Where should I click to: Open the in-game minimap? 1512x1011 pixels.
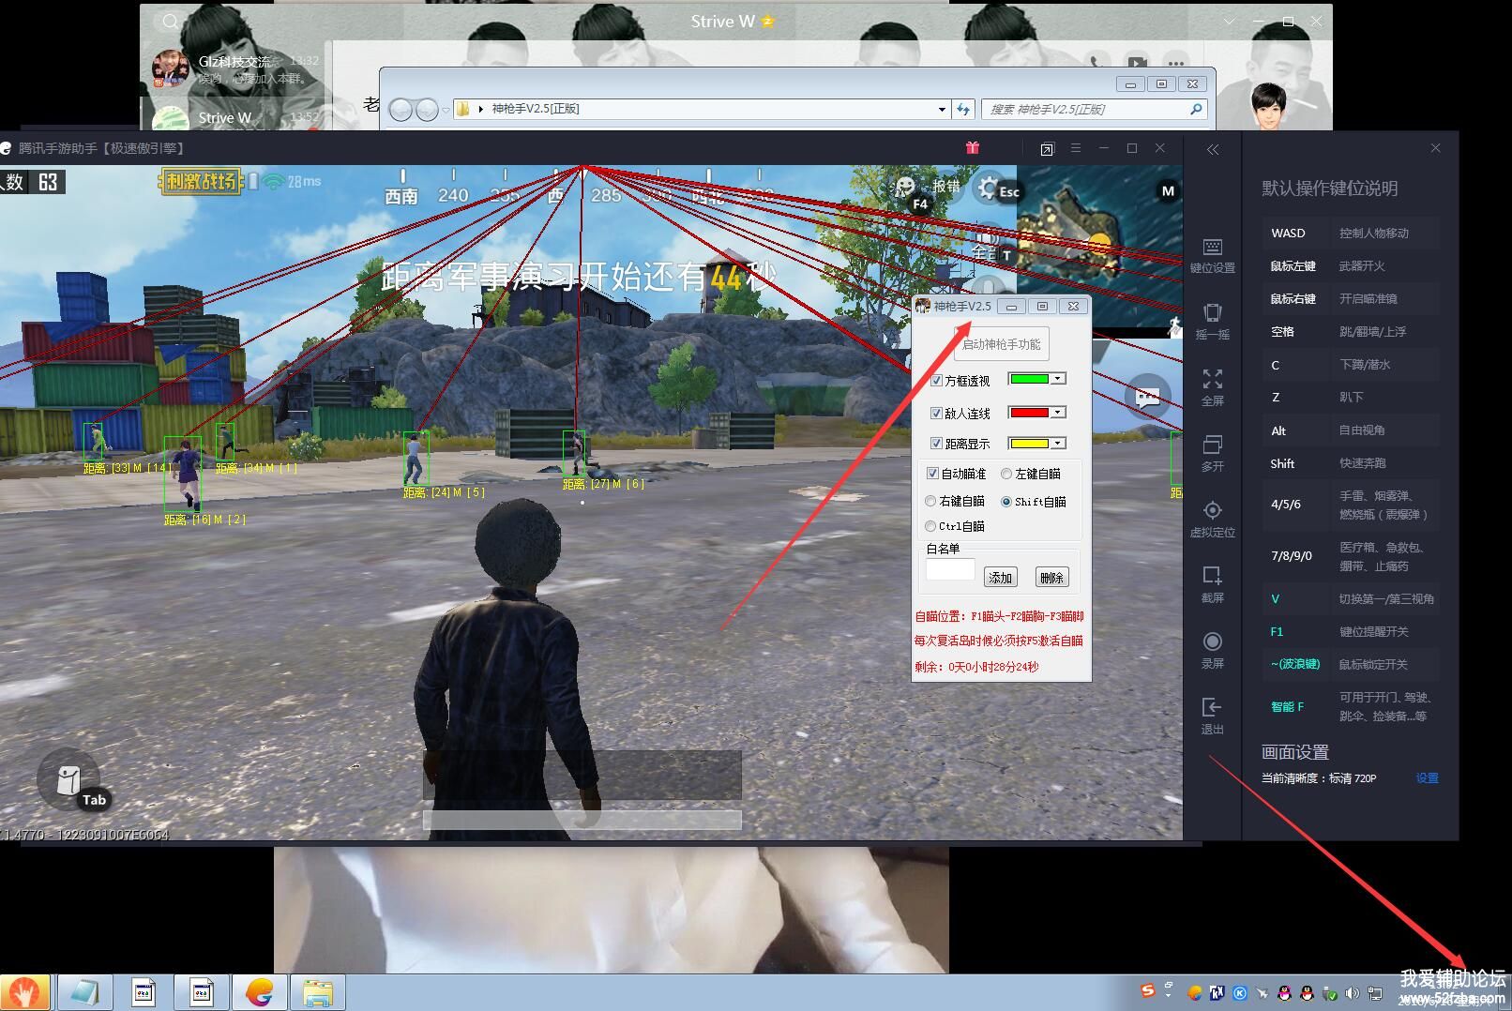pyautogui.click(x=1099, y=246)
